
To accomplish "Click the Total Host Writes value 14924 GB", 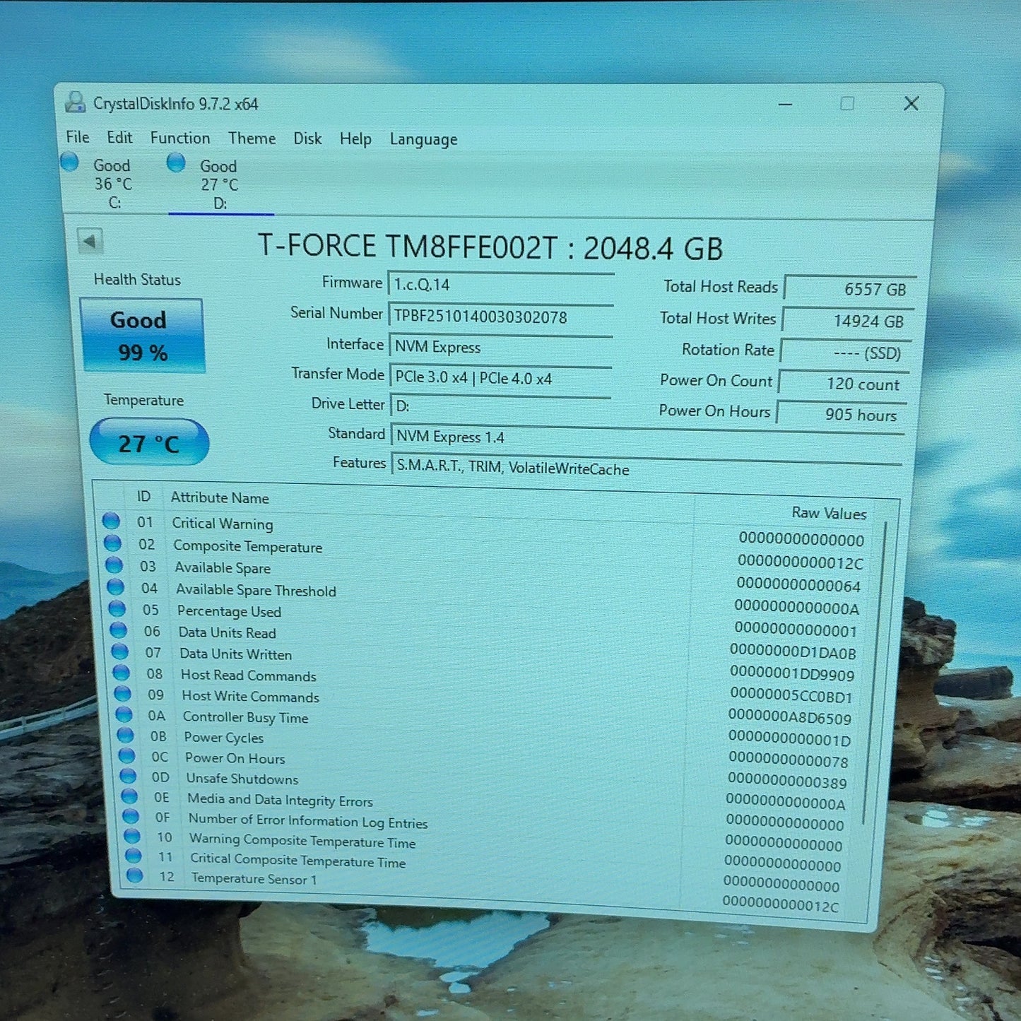I will pos(849,320).
